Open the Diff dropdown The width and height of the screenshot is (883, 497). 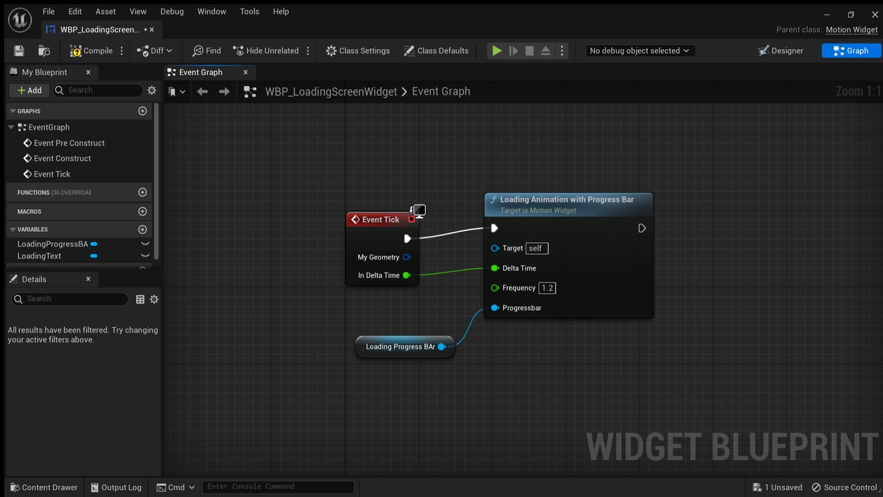tap(155, 50)
